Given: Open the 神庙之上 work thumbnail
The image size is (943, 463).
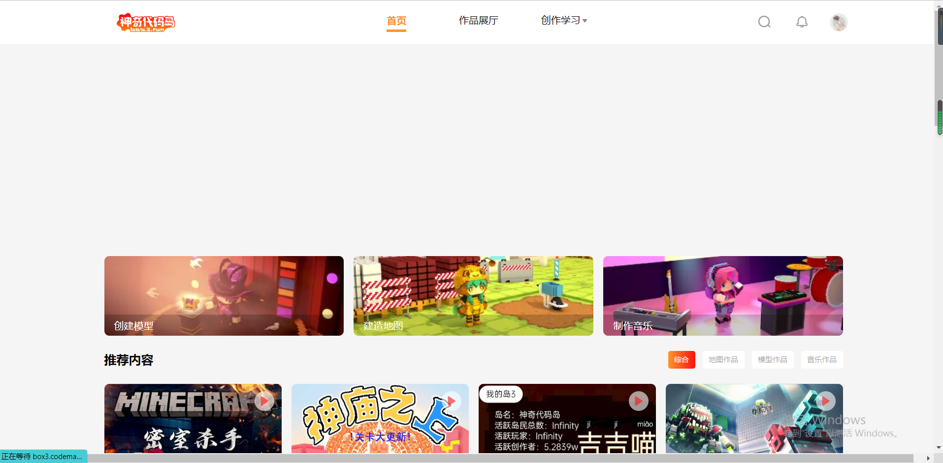Looking at the screenshot, I should click(380, 418).
